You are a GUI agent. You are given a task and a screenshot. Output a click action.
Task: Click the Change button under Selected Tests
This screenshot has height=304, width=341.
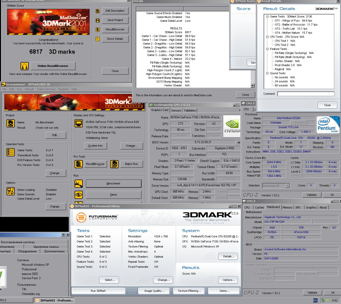[x=56, y=173]
